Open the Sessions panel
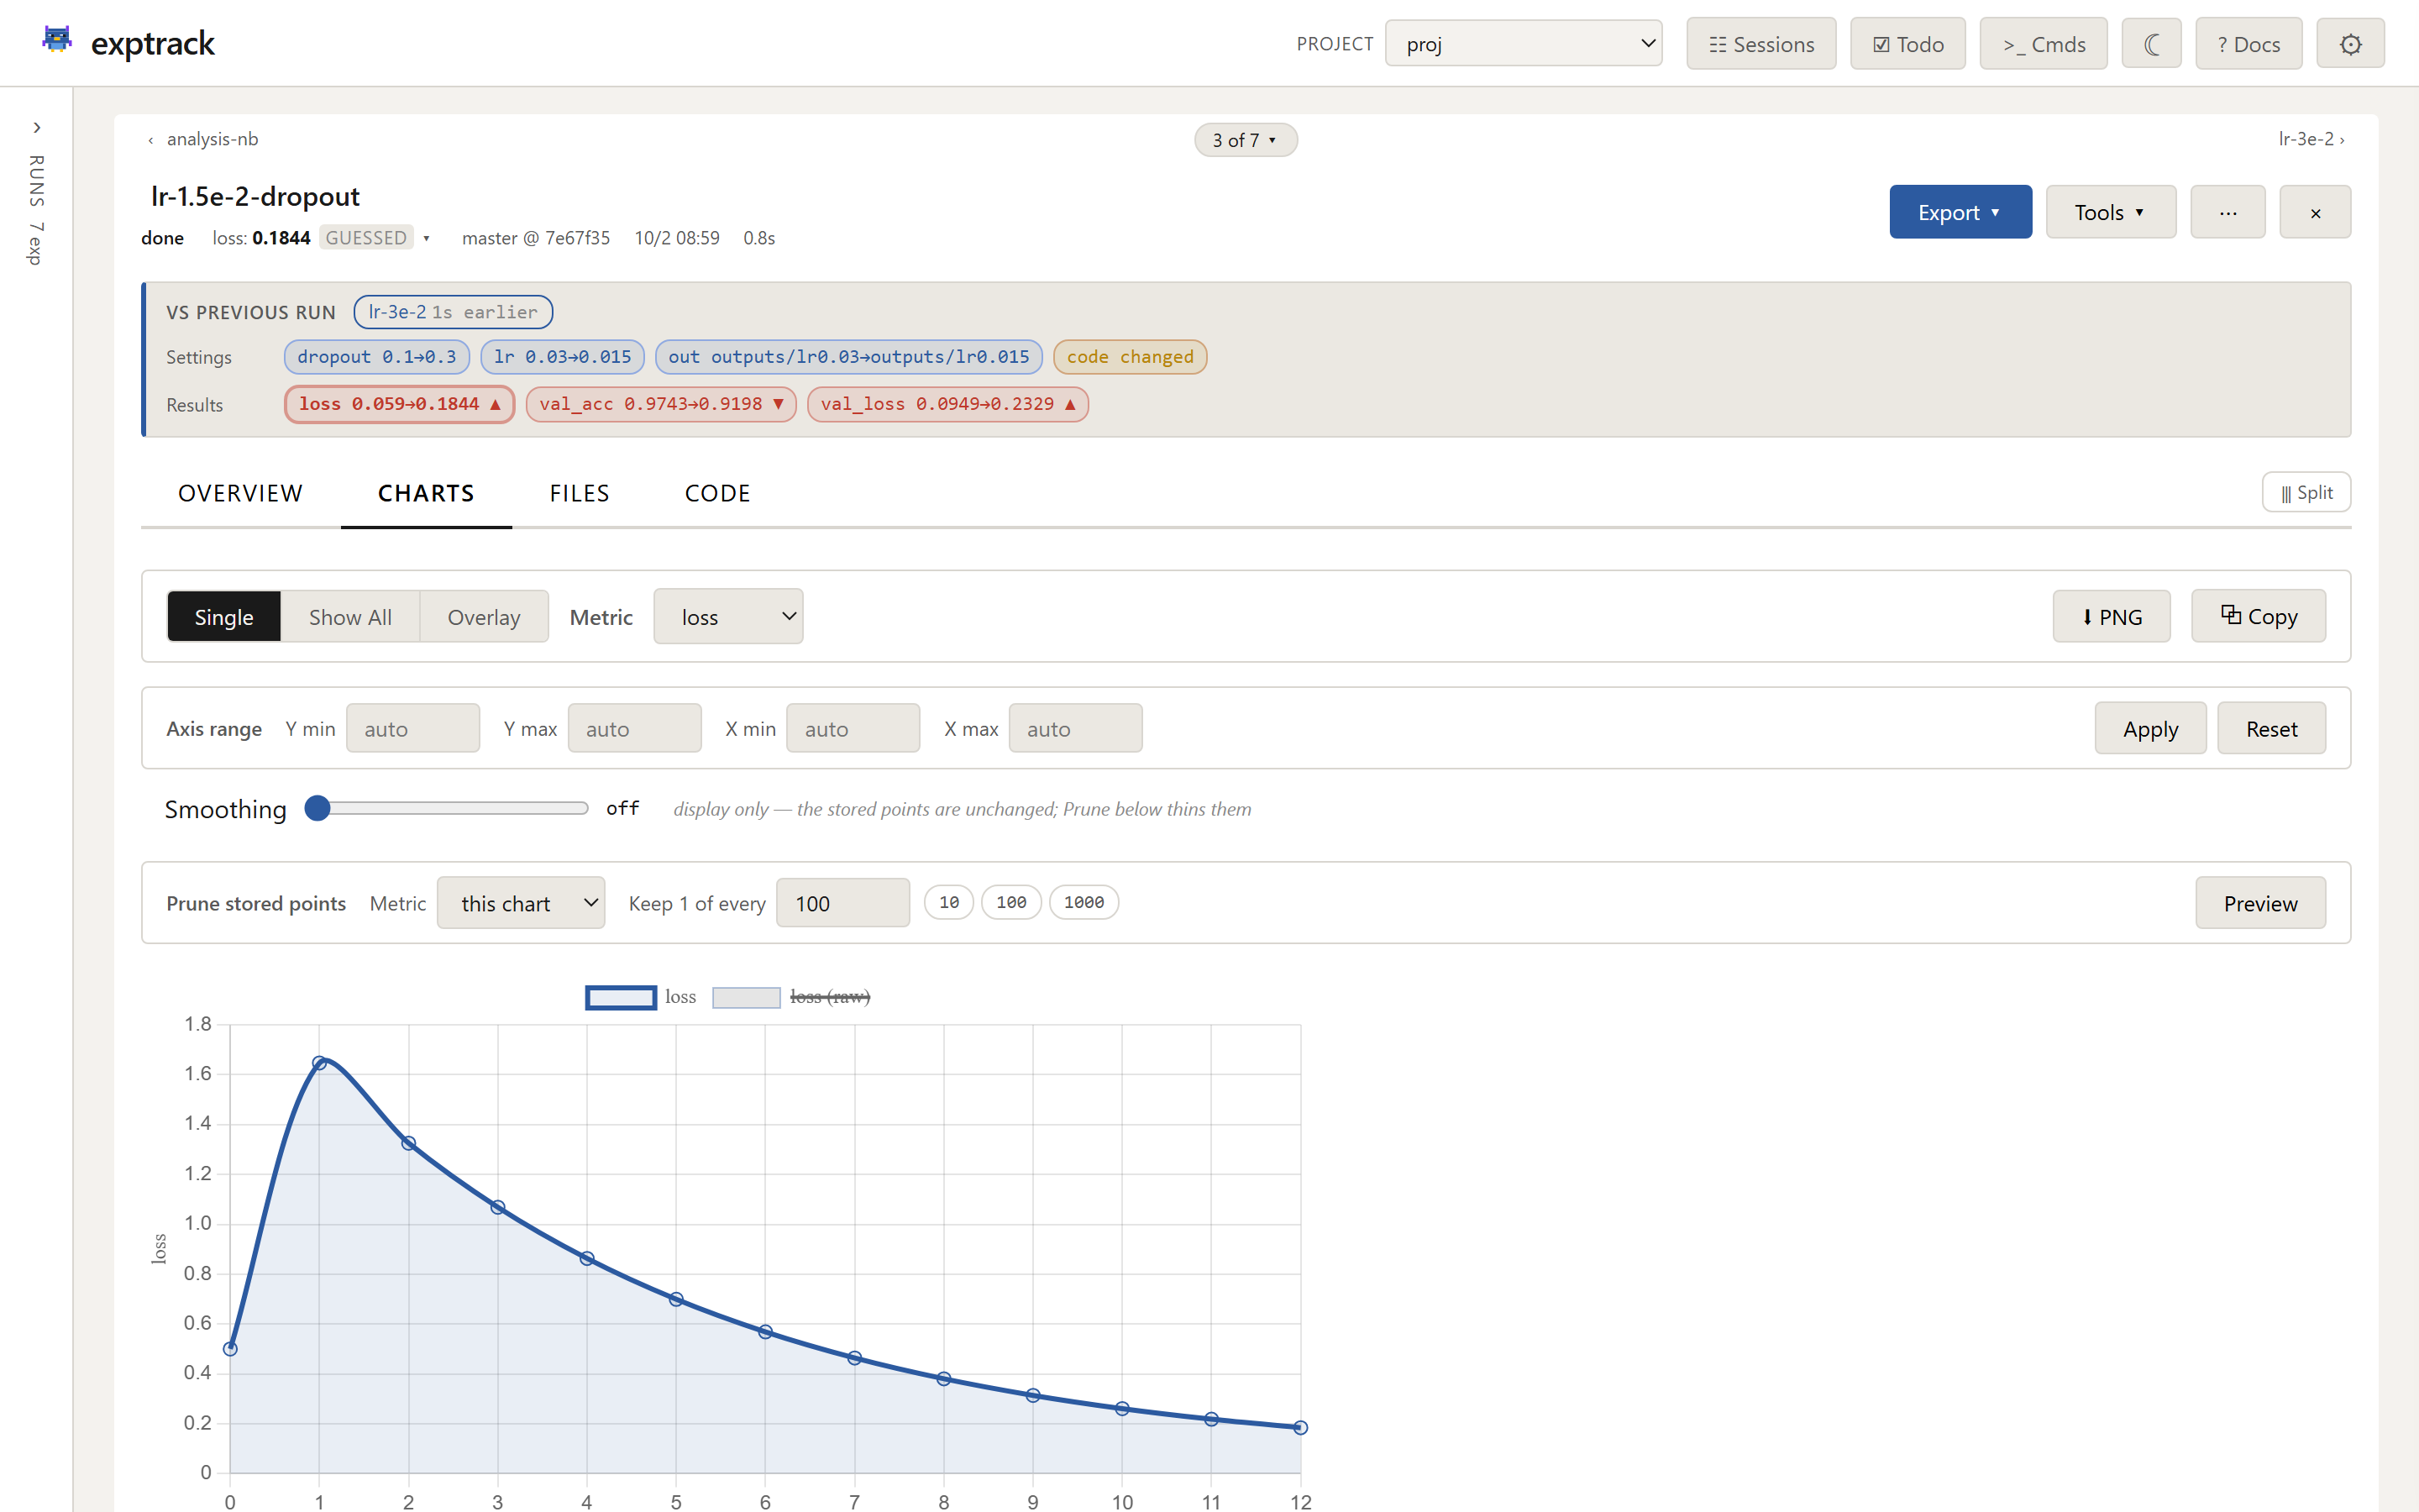This screenshot has width=2419, height=1512. pyautogui.click(x=1761, y=44)
